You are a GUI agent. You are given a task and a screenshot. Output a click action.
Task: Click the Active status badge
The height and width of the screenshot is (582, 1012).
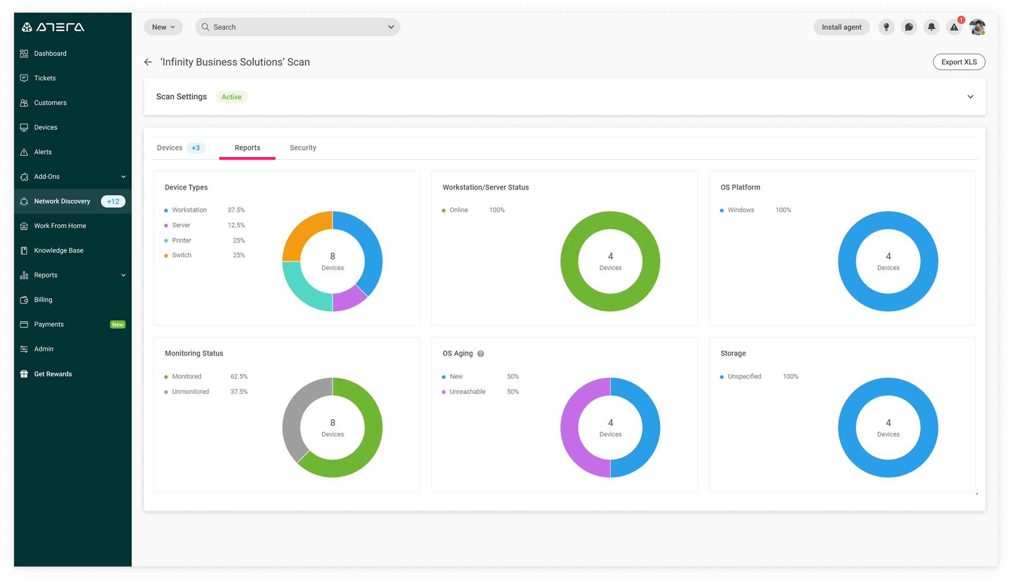(232, 97)
